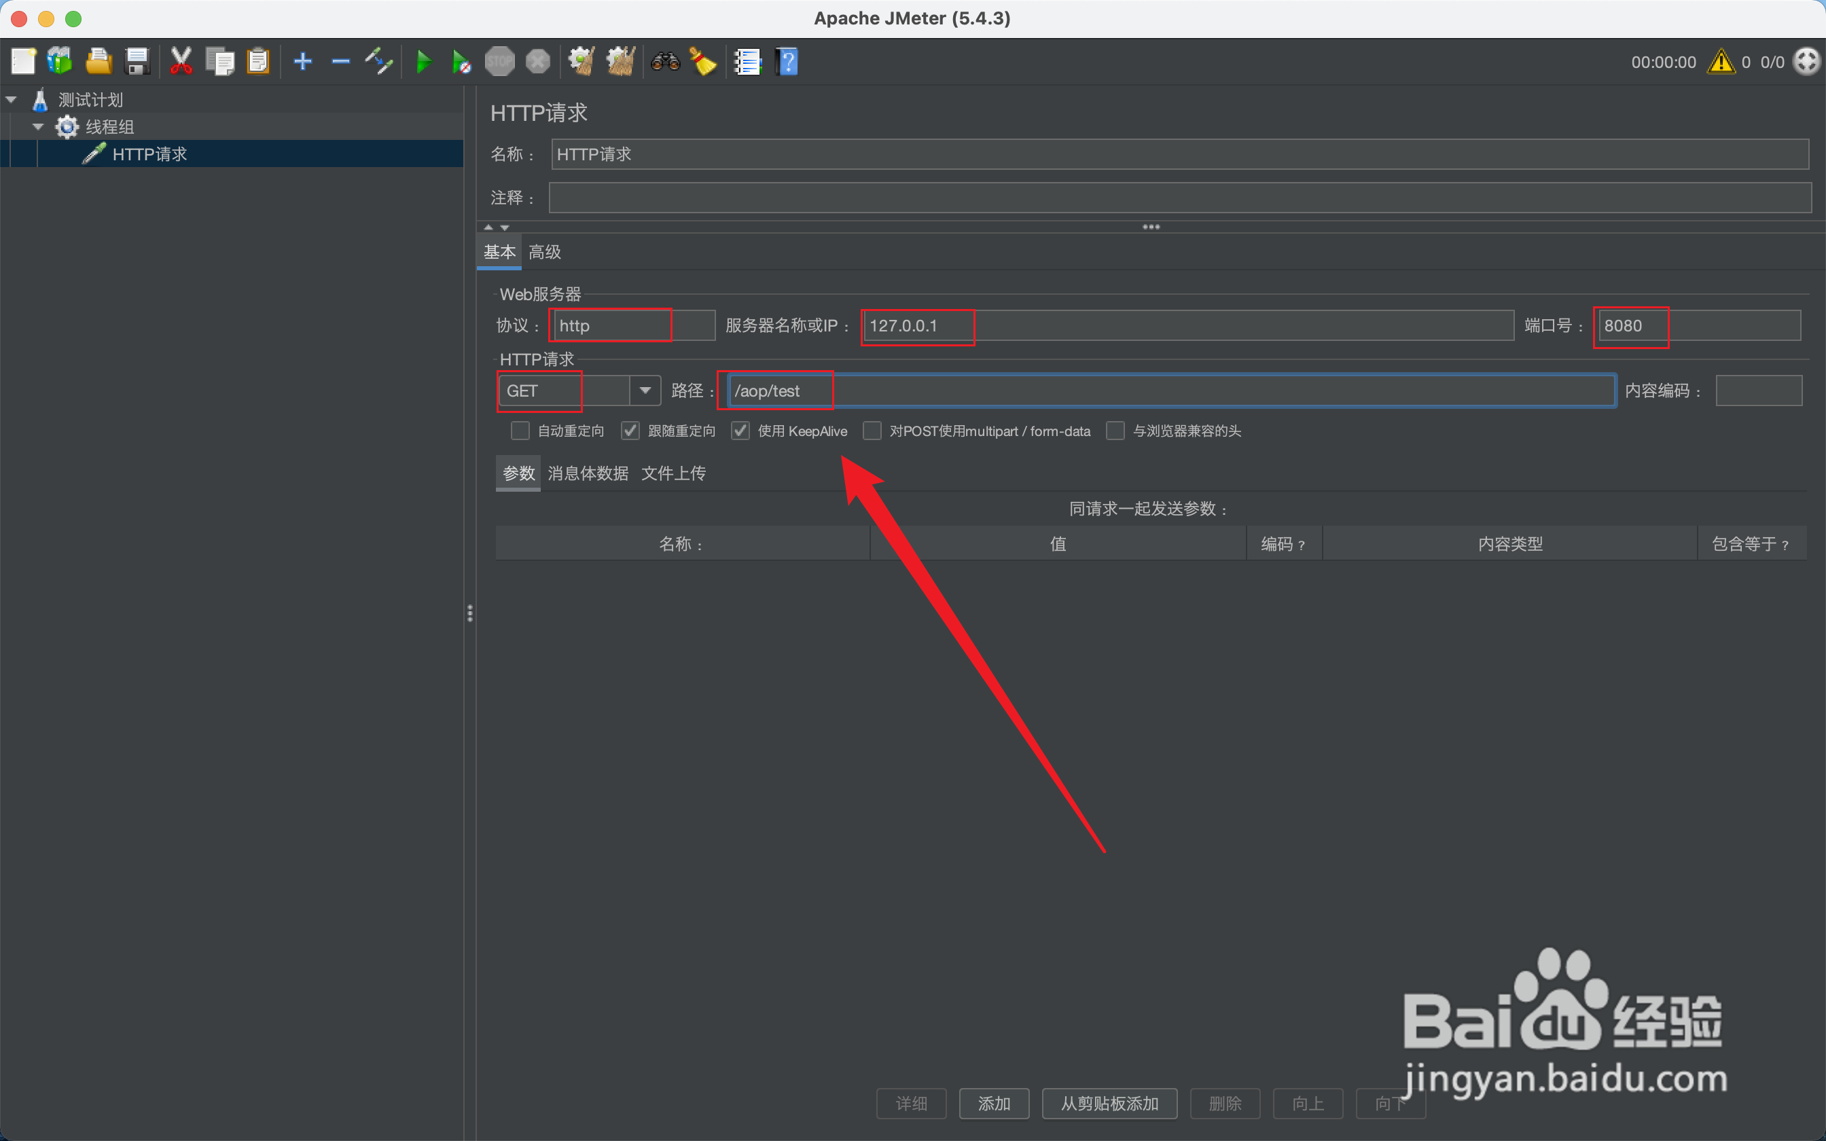The height and width of the screenshot is (1141, 1826).
Task: Click the scissors Cut icon
Action: tap(181, 62)
